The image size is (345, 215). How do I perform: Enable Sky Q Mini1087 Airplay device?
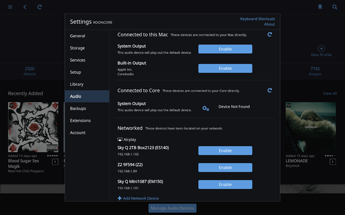[225, 185]
